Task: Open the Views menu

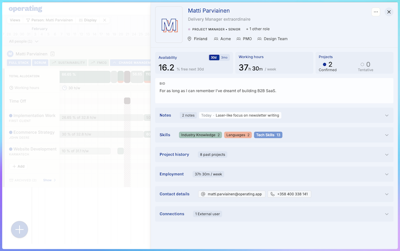Action: pyautogui.click(x=15, y=20)
